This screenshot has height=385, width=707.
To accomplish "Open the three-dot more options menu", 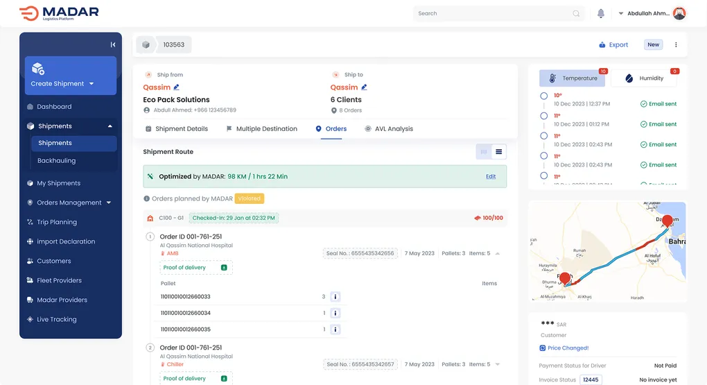I will click(676, 44).
